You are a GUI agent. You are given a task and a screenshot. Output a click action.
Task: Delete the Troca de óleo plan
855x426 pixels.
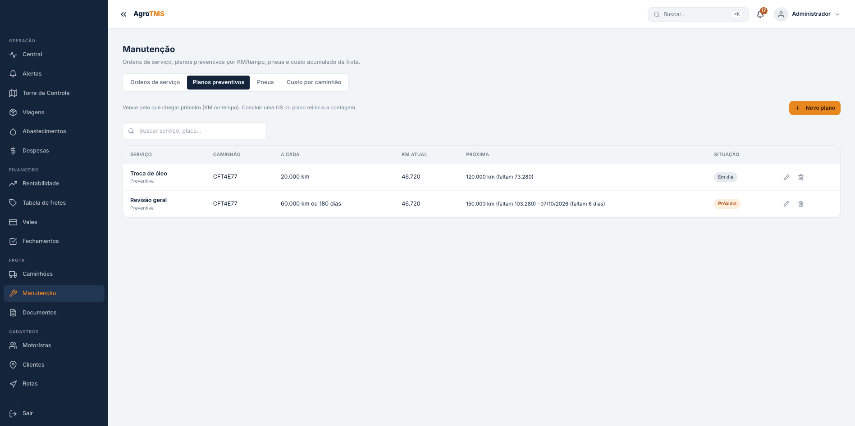(801, 177)
